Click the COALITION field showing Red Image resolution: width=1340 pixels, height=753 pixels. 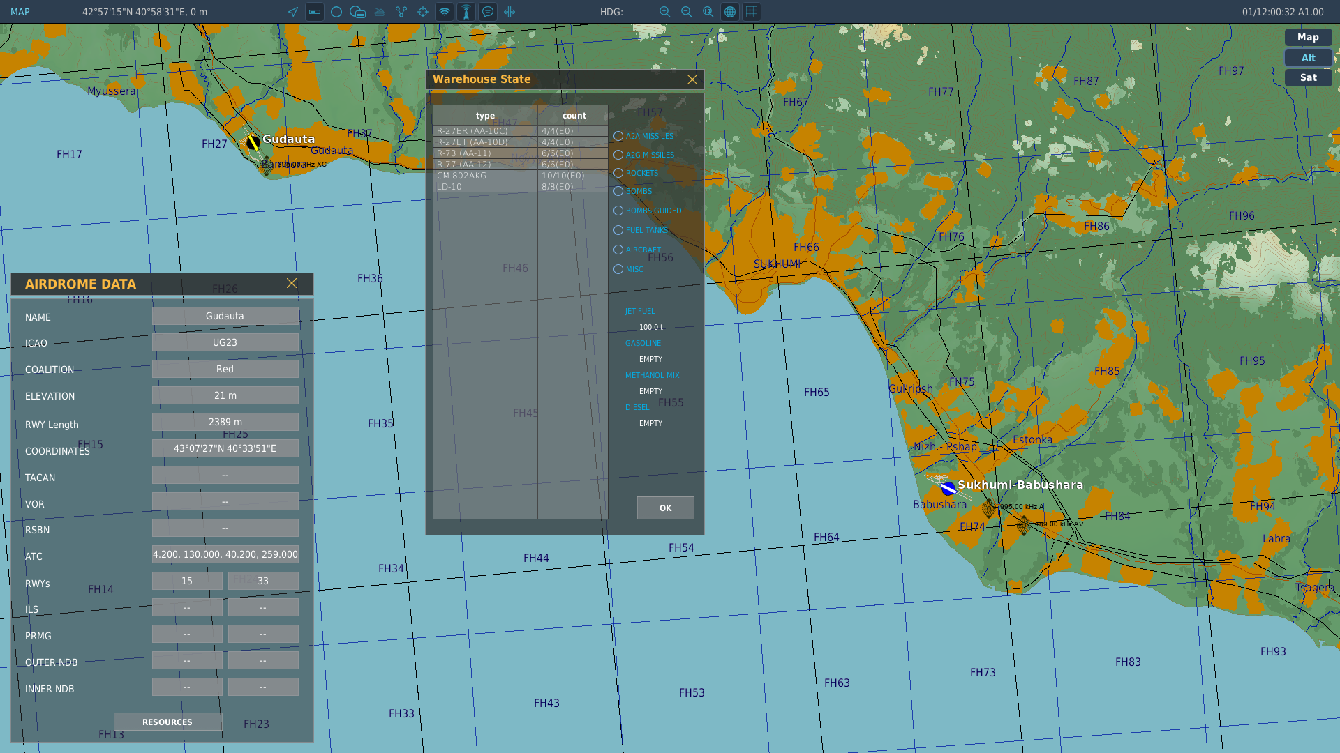[225, 369]
